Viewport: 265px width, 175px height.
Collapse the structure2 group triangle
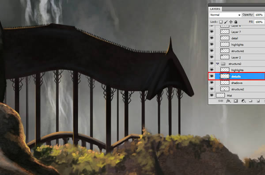[x=217, y=64]
